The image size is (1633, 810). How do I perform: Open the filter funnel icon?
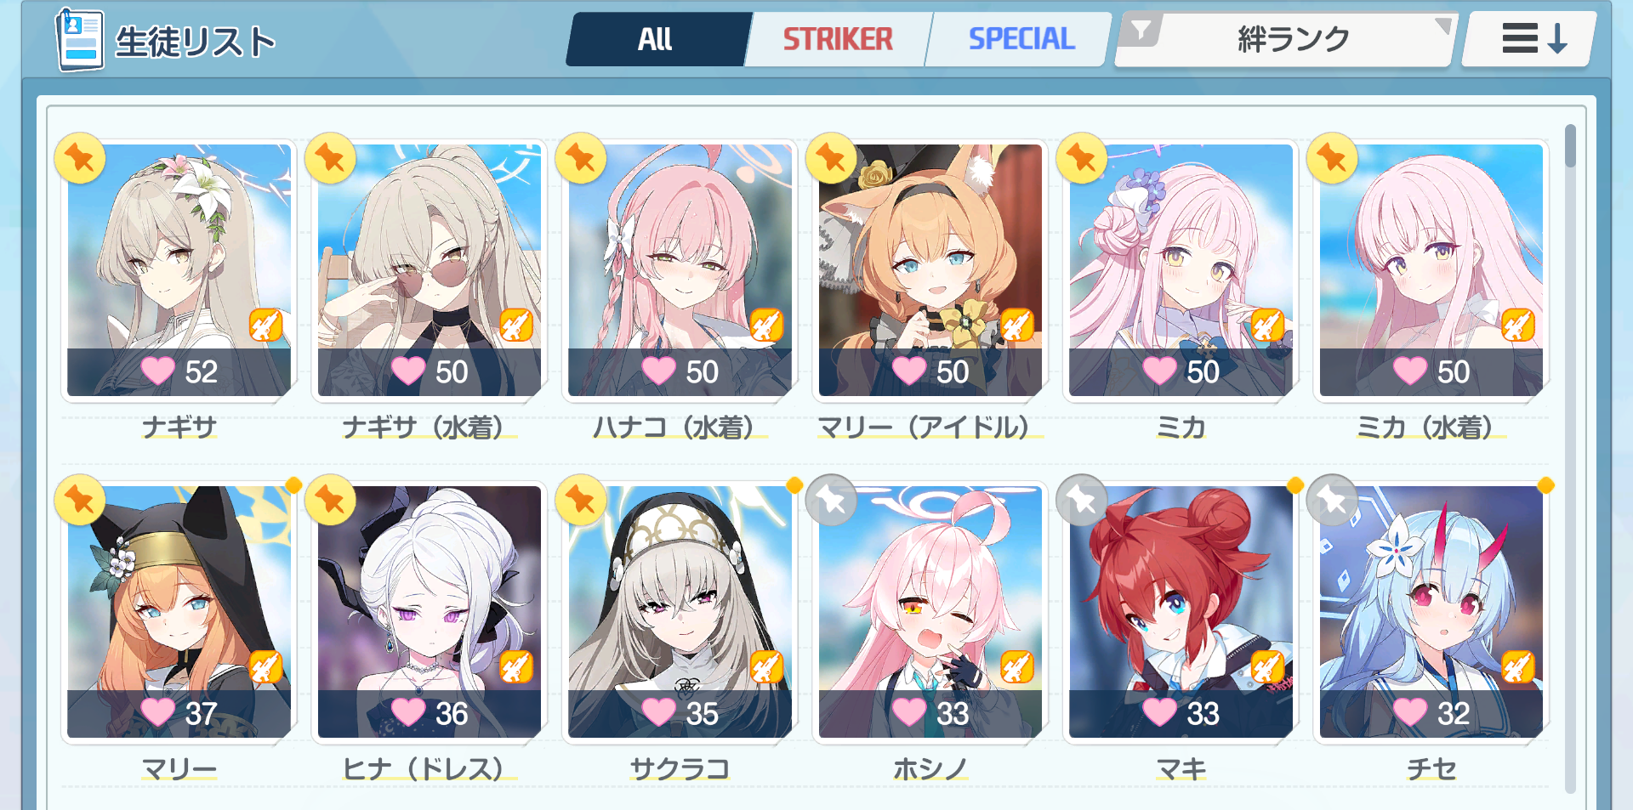(x=1141, y=31)
